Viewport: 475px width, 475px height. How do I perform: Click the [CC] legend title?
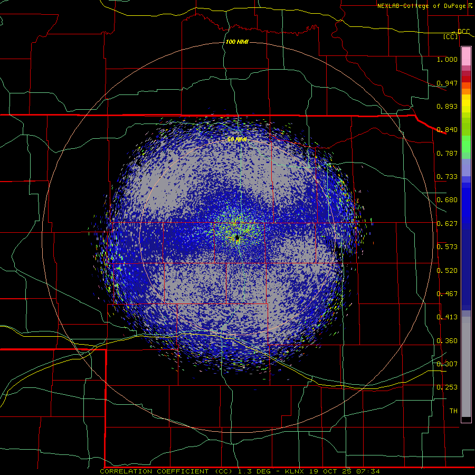pos(451,37)
